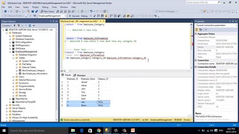Click the Debug button

point(84,16)
